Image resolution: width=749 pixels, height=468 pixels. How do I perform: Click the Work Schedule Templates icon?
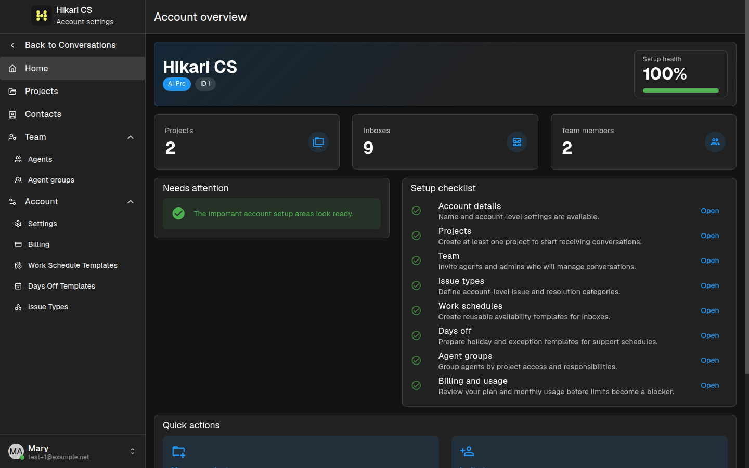pos(18,265)
